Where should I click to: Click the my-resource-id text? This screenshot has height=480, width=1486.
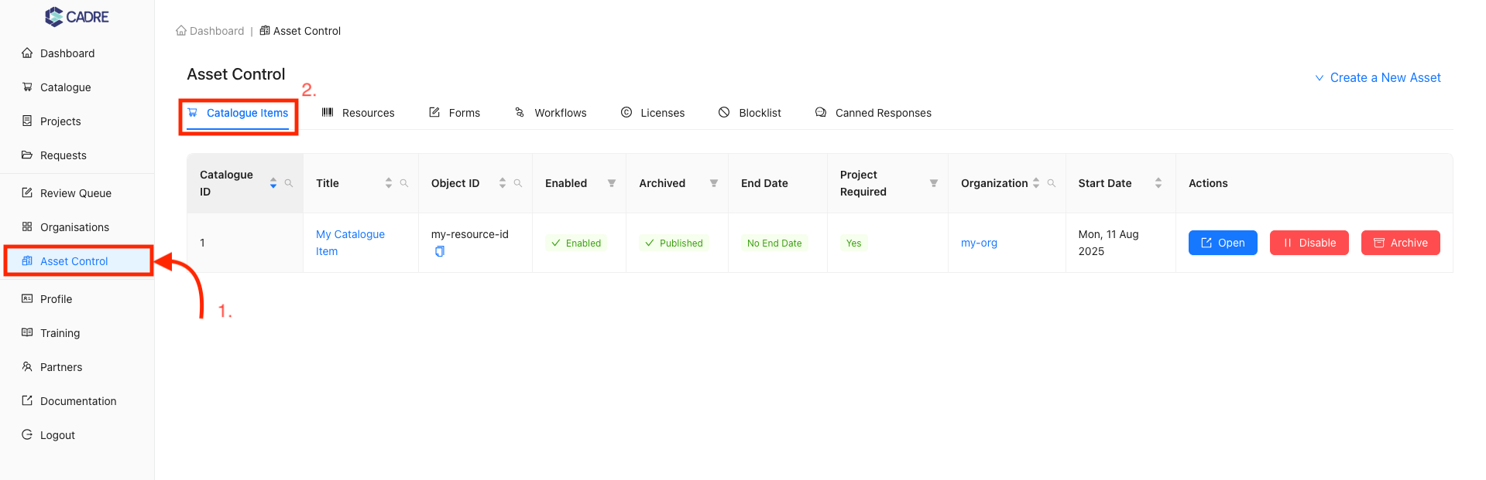[470, 234]
